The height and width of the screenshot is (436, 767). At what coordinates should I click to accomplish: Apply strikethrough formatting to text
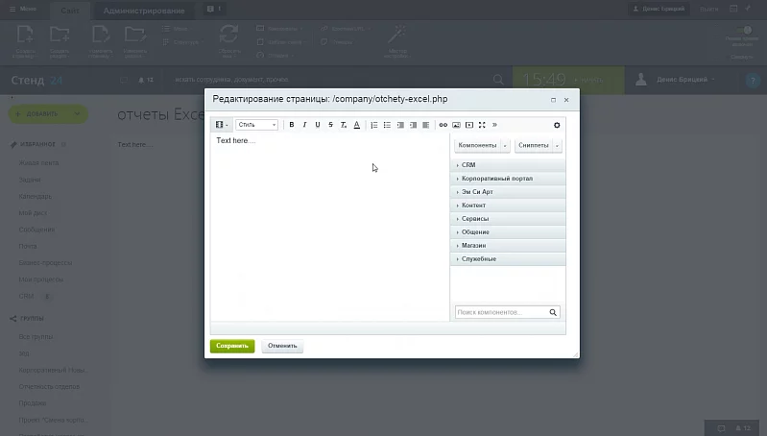[x=330, y=125]
